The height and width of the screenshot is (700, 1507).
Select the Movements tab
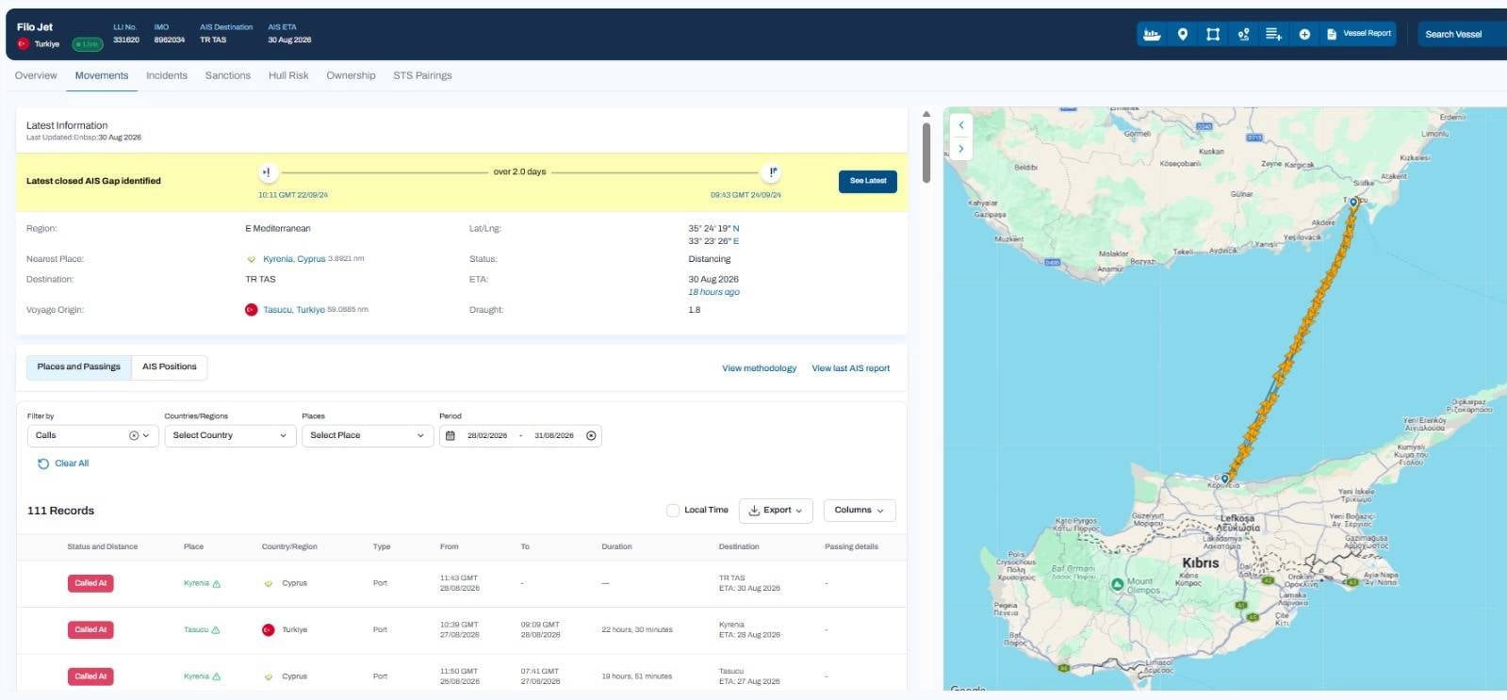[102, 75]
